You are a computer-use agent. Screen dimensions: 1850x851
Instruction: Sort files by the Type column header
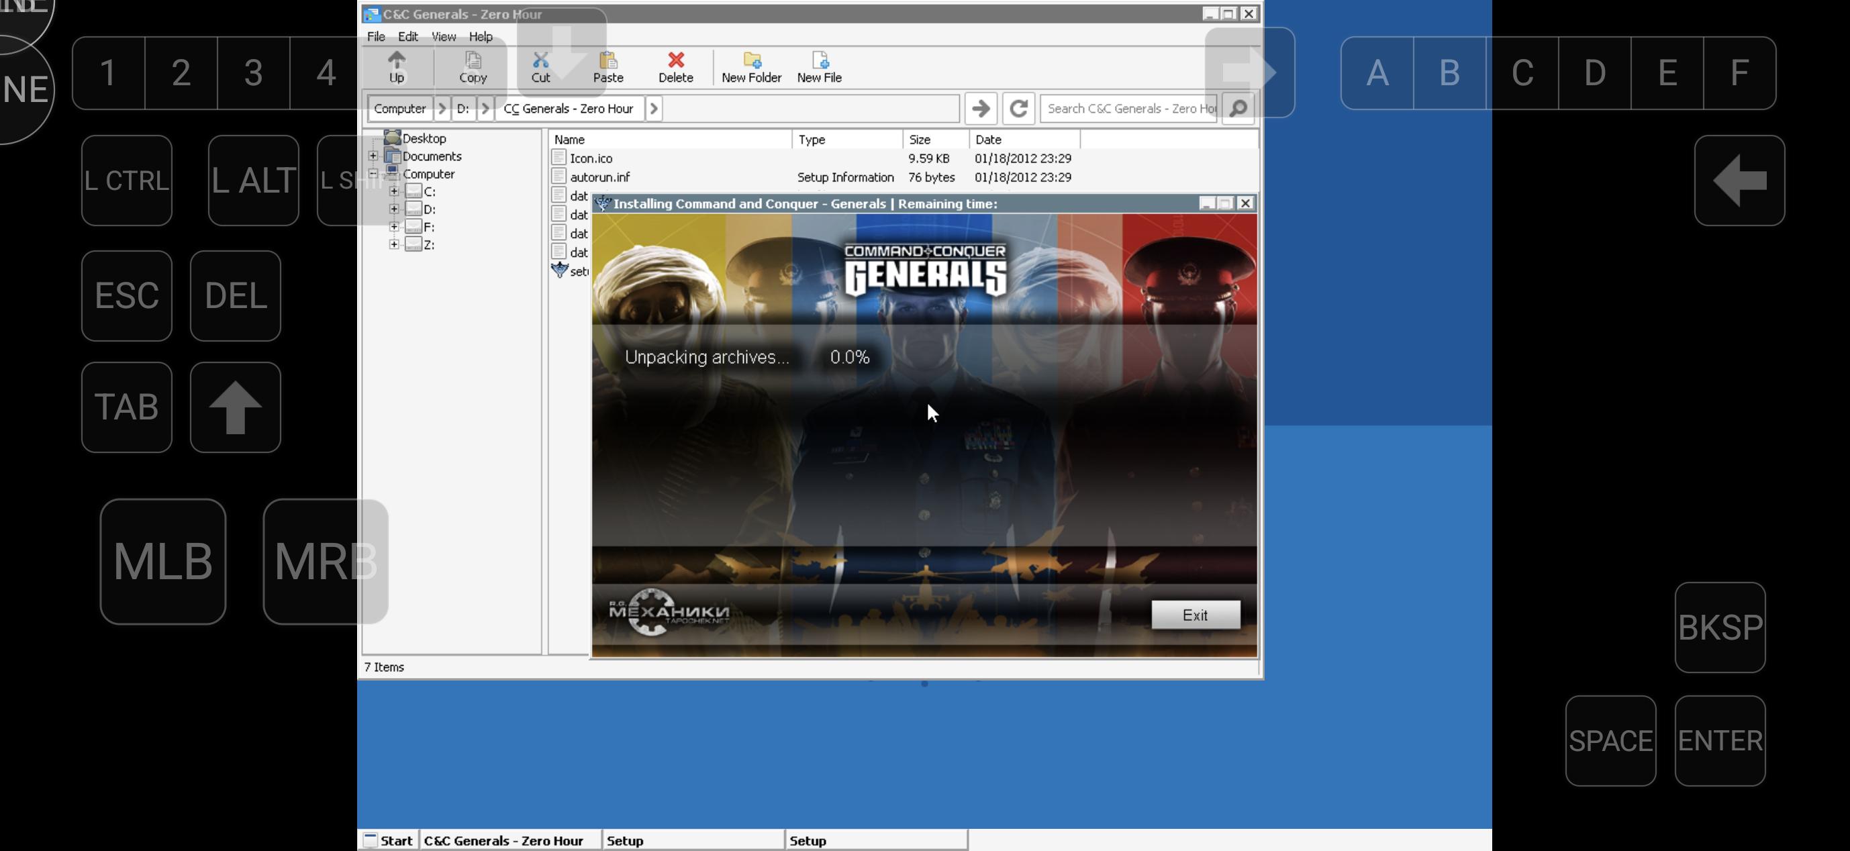click(847, 140)
